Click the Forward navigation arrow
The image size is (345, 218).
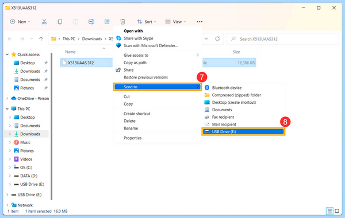pyautogui.click(x=22, y=39)
